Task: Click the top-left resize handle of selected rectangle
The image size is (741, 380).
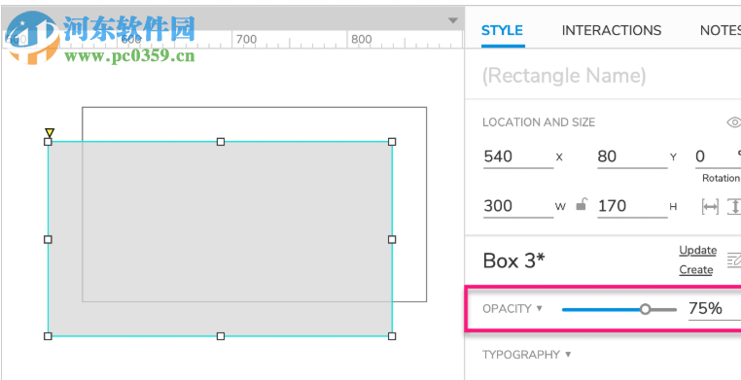Action: pos(48,142)
